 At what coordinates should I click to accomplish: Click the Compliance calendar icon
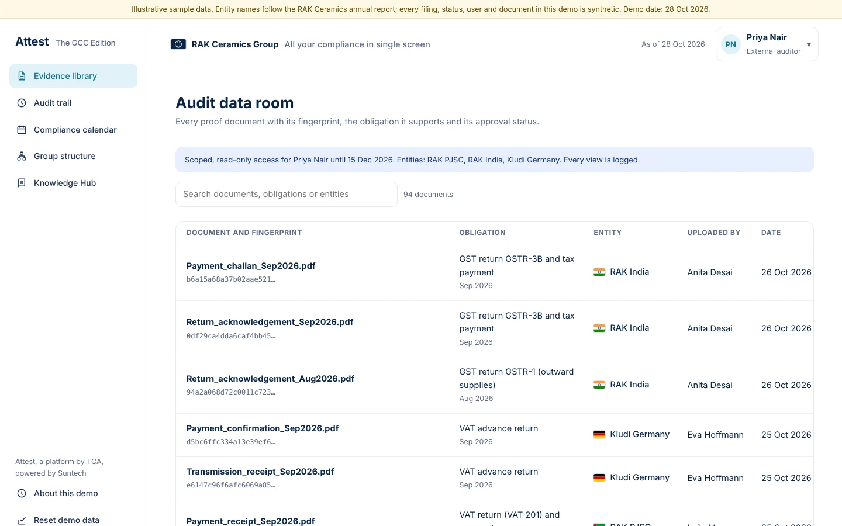pyautogui.click(x=22, y=130)
